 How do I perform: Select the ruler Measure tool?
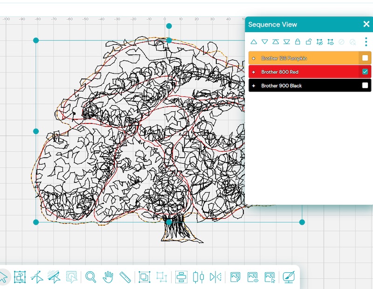click(x=125, y=277)
